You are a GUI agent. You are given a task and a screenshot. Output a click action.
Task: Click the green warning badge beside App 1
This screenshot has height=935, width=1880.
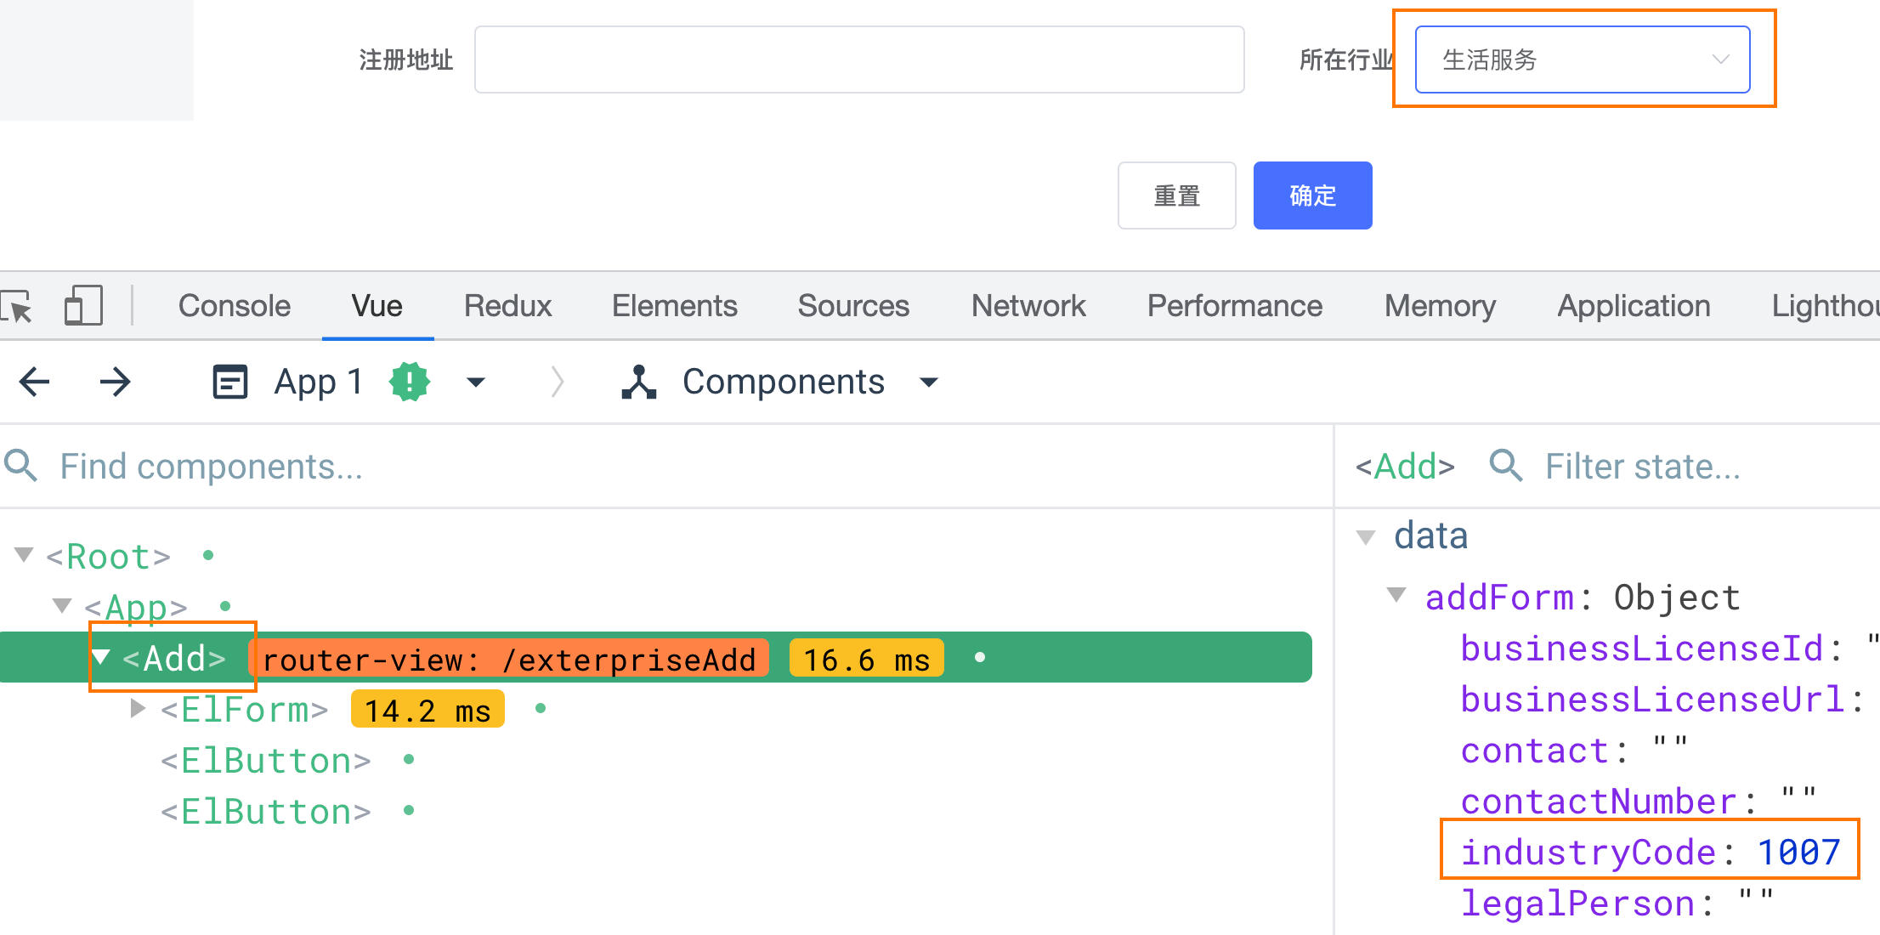click(x=410, y=382)
